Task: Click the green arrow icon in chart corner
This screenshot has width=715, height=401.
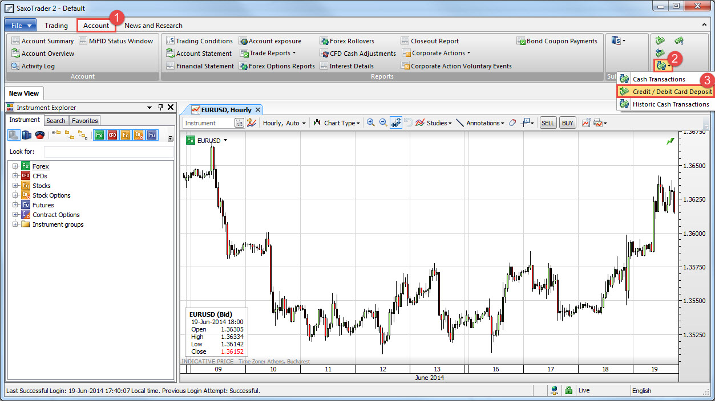Action: pyautogui.click(x=670, y=141)
